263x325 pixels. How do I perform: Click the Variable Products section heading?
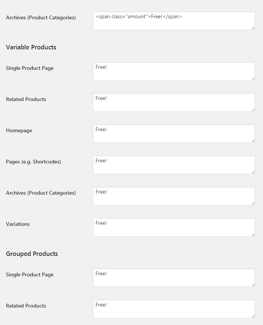click(31, 48)
